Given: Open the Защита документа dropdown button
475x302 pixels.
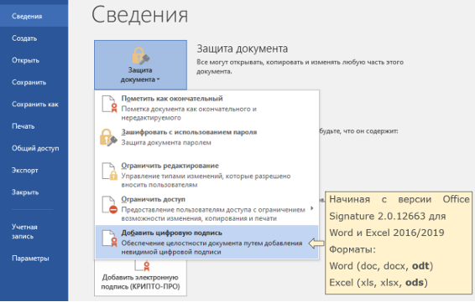Looking at the screenshot, I should tap(140, 65).
